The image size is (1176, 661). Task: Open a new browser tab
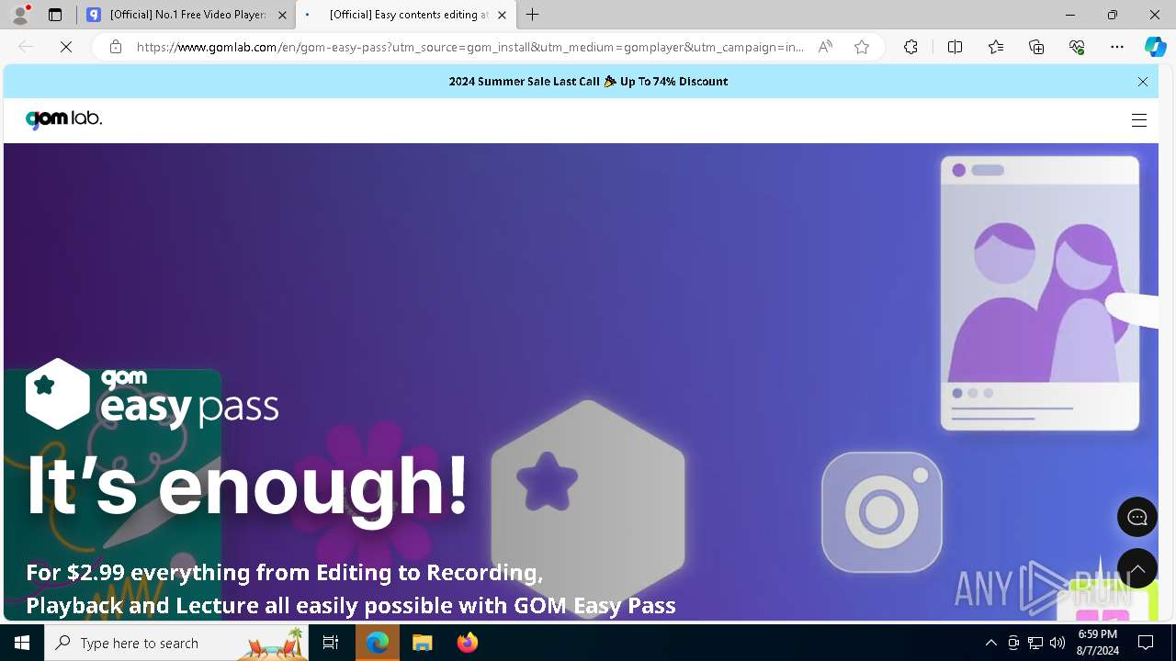533,15
